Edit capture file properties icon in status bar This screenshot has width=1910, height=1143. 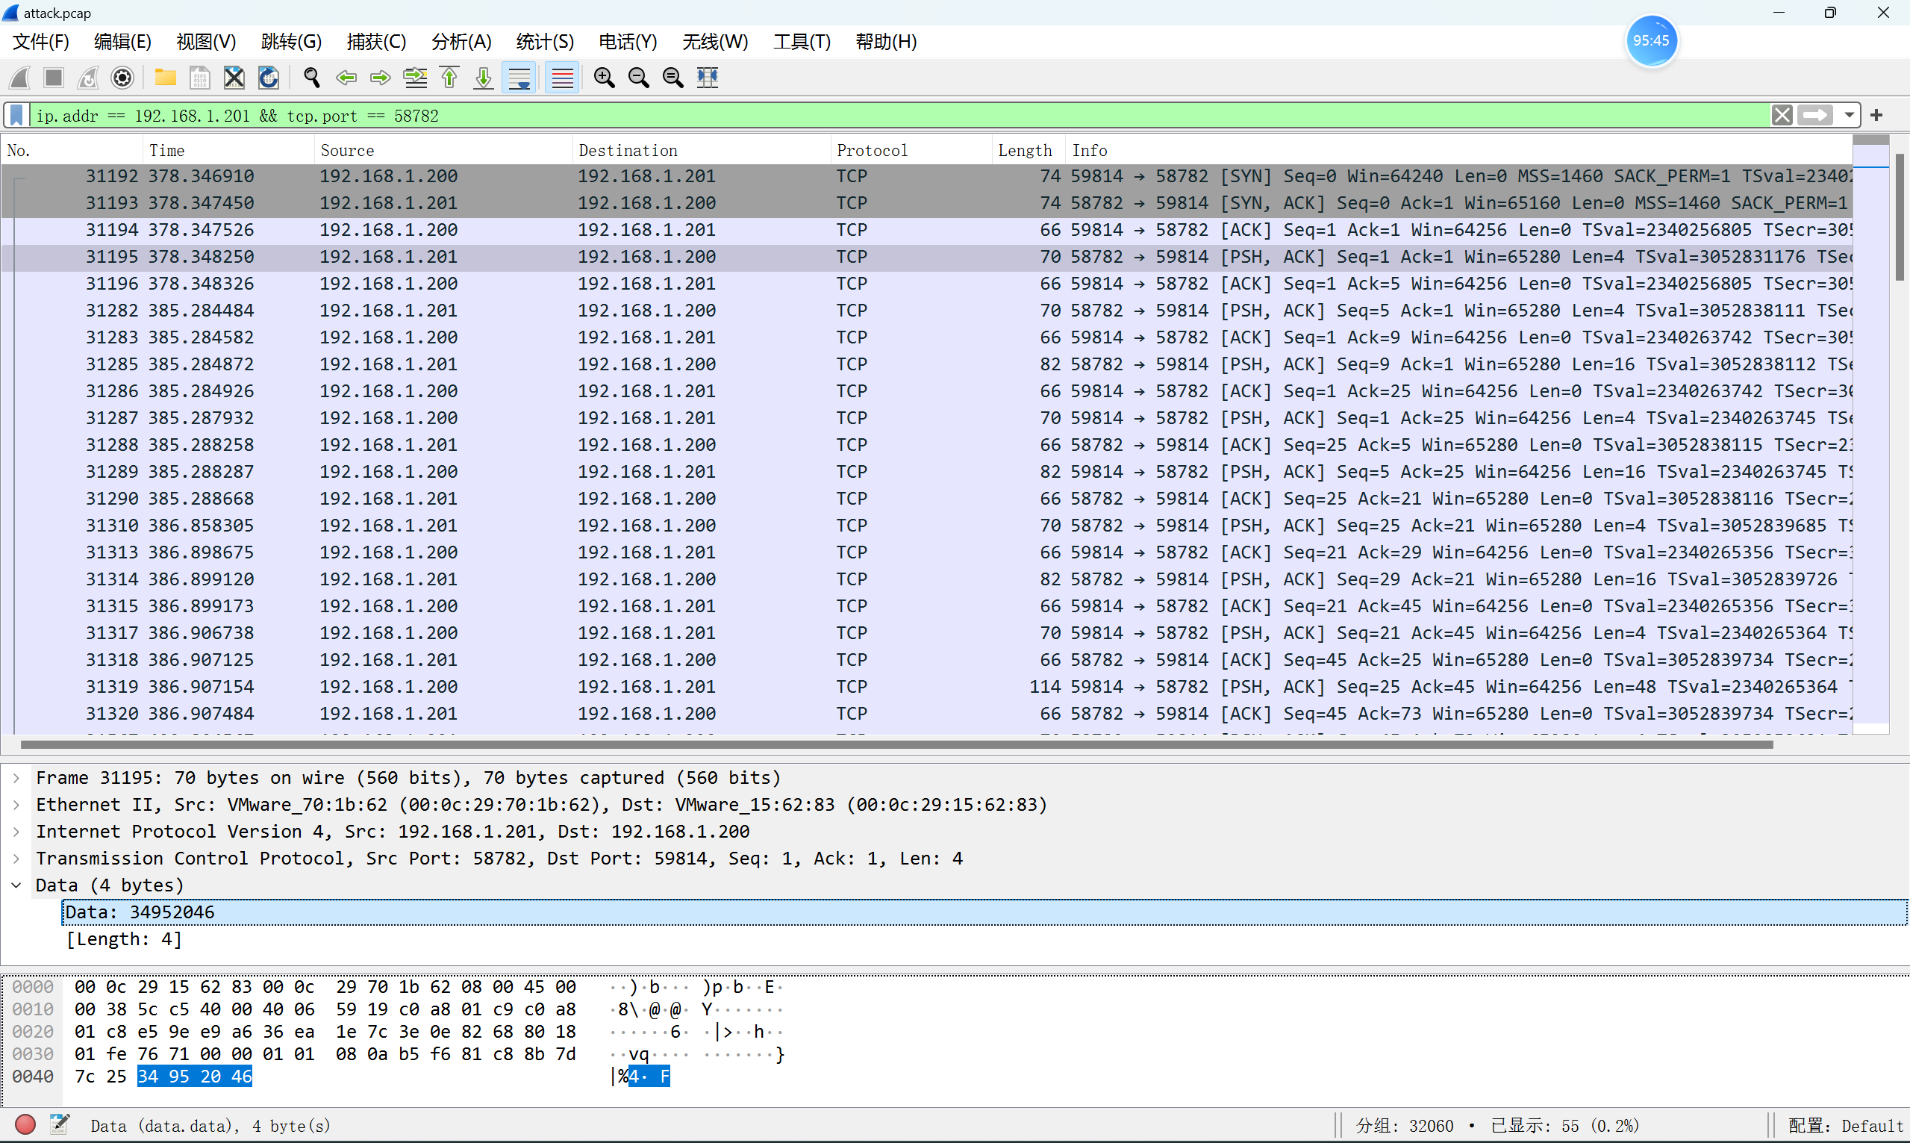[x=59, y=1125]
